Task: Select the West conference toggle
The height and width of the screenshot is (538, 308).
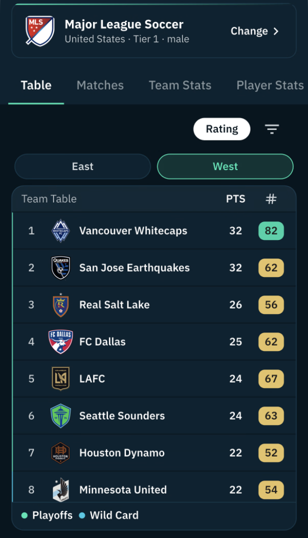Action: [x=225, y=166]
